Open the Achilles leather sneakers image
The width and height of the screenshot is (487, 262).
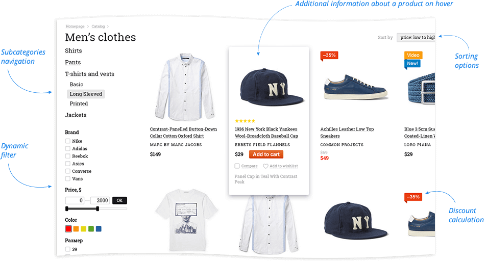point(356,87)
